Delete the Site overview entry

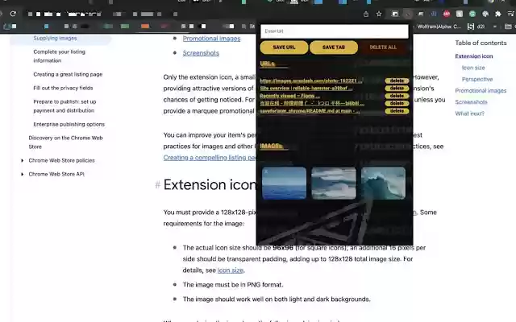pyautogui.click(x=397, y=88)
